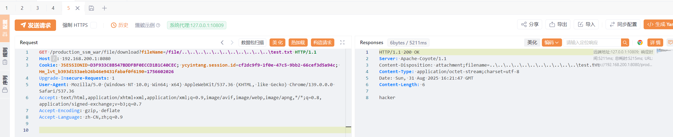Click the 发送请求 button
Image resolution: width=673 pixels, height=137 pixels.
35,25
